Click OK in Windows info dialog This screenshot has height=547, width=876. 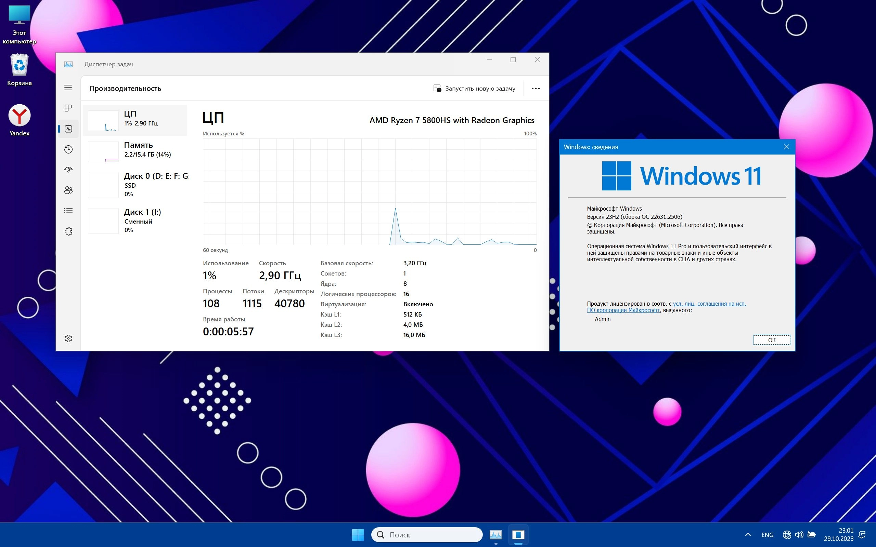[771, 340]
